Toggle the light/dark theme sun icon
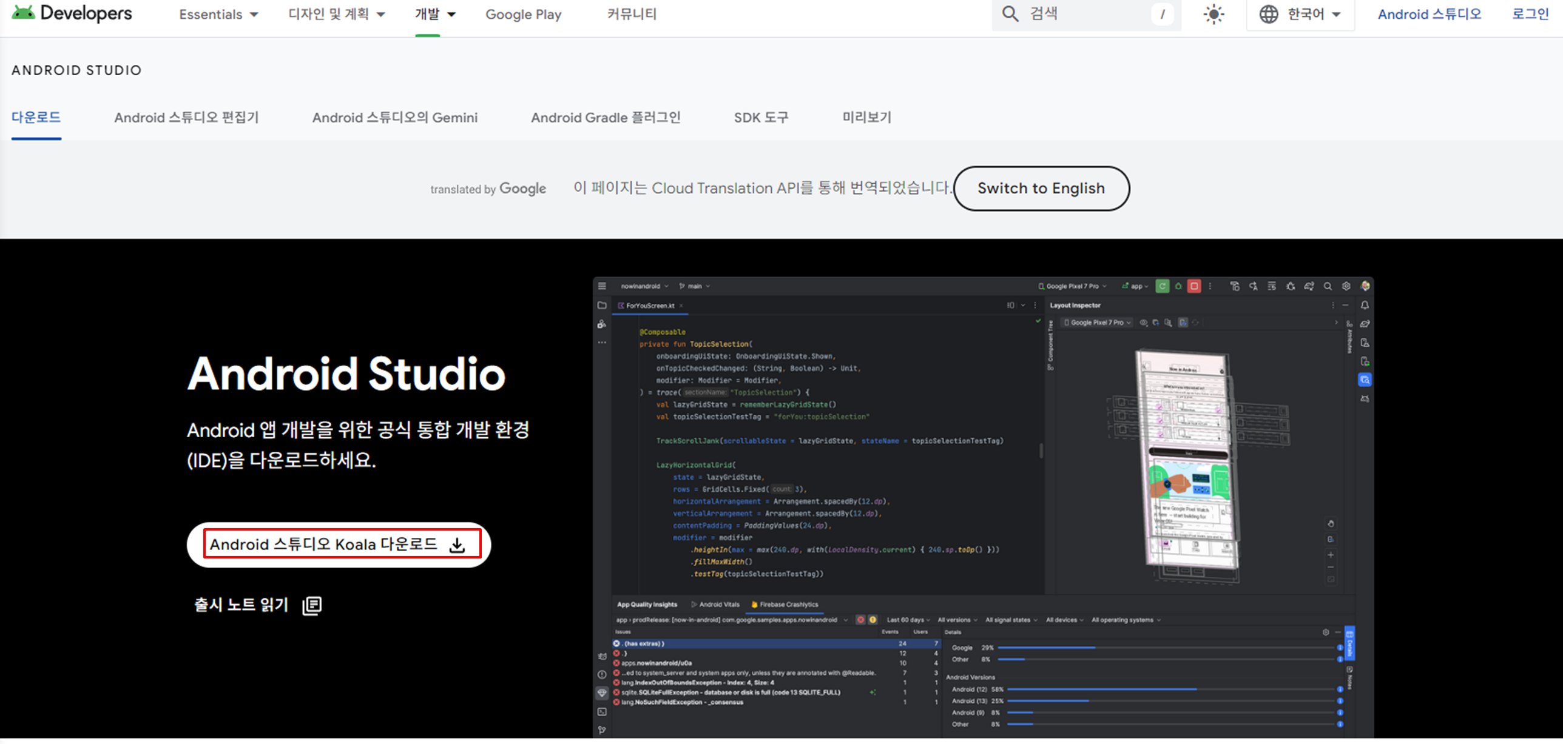Viewport: 1563px width, 744px height. coord(1214,14)
